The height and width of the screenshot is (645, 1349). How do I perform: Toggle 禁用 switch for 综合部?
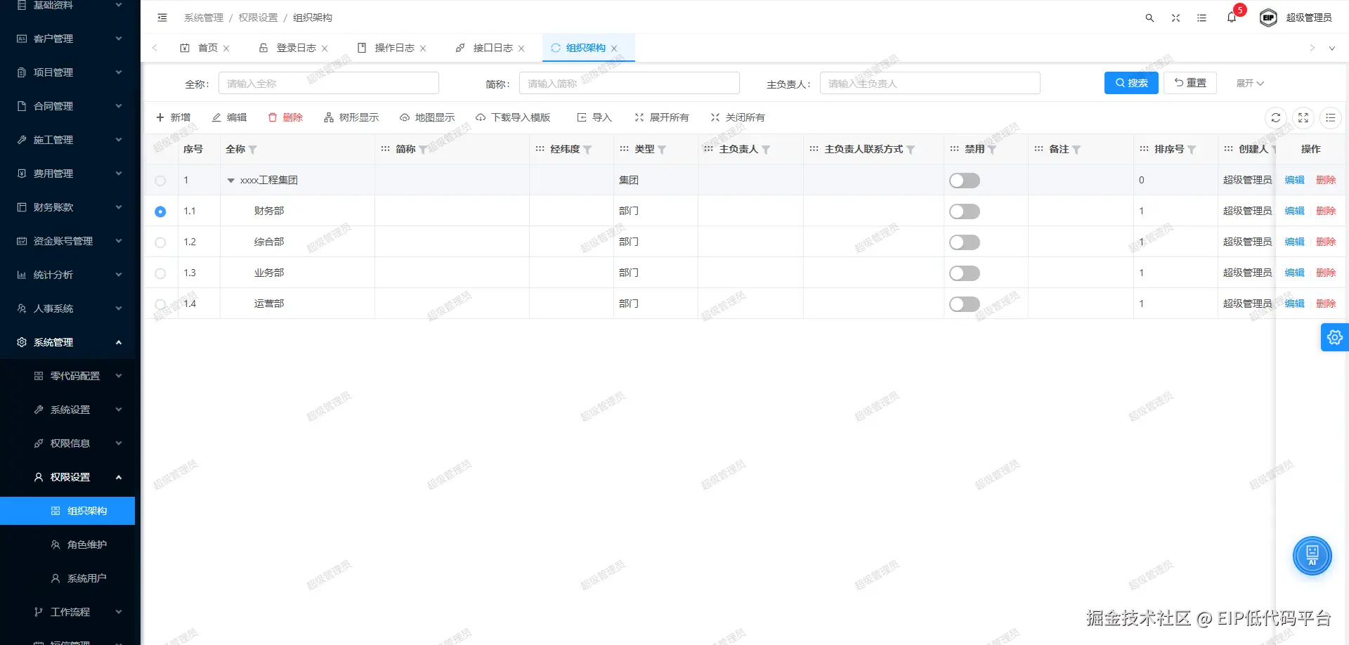pyautogui.click(x=965, y=242)
